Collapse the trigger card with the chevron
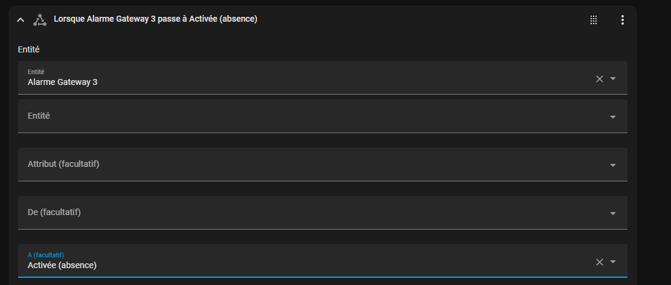 click(x=21, y=20)
